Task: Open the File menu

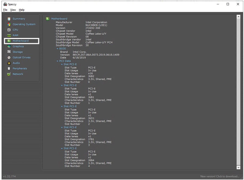Action: (x=5, y=10)
